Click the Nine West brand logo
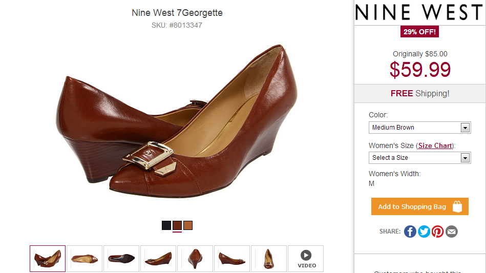 pyautogui.click(x=419, y=12)
